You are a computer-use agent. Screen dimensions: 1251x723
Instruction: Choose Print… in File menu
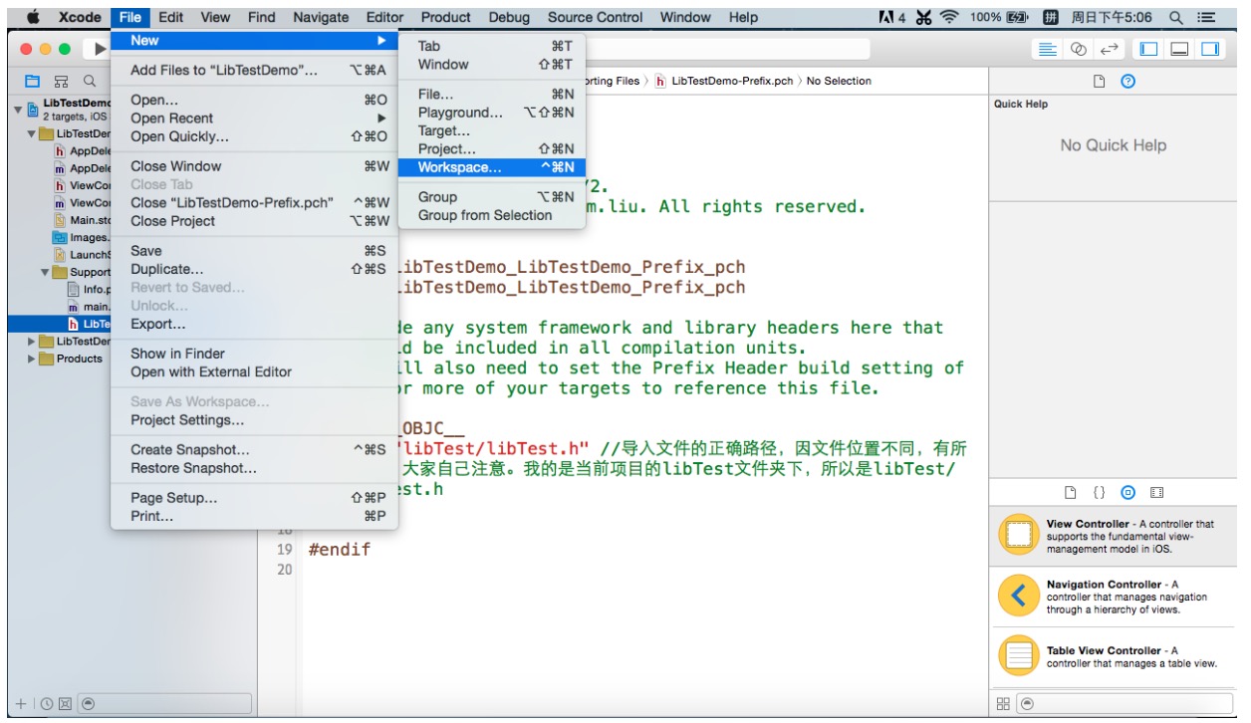click(254, 516)
